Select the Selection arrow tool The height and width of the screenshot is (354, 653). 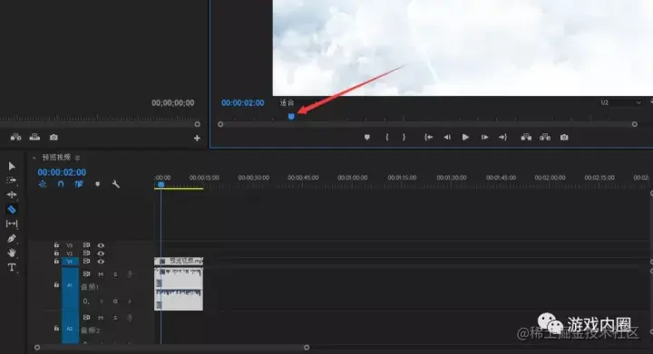pos(12,167)
